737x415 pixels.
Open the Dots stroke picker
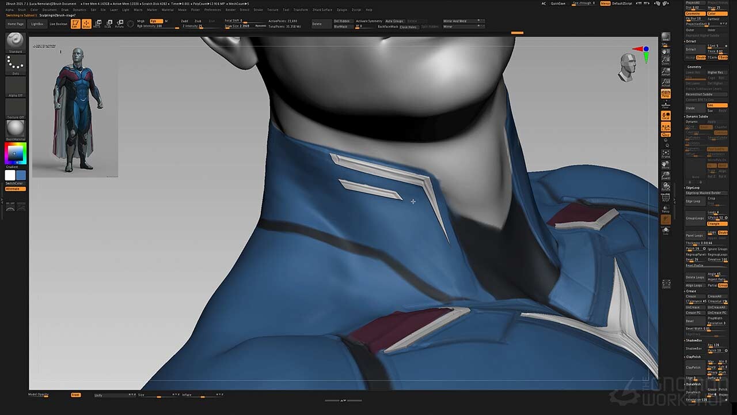(x=16, y=65)
